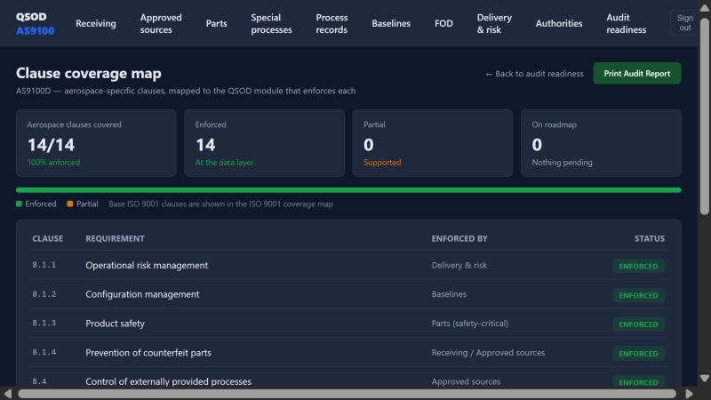This screenshot has width=711, height=400.
Task: Click the vertical scrollbar up arrow
Action: click(x=704, y=7)
